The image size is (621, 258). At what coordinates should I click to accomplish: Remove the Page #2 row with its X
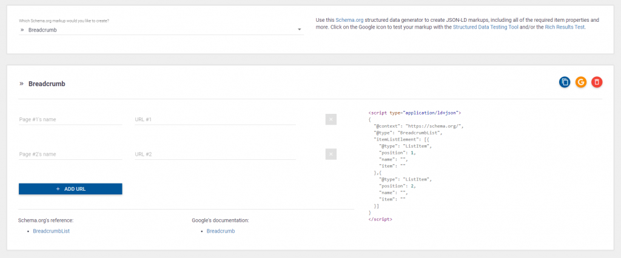click(x=331, y=154)
